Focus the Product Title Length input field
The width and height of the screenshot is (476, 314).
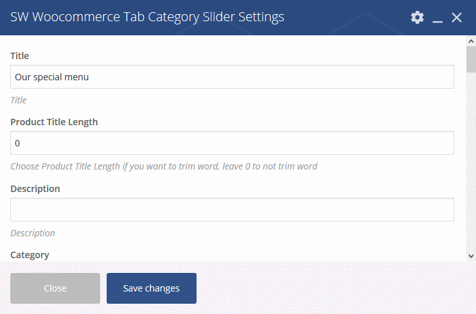232,143
